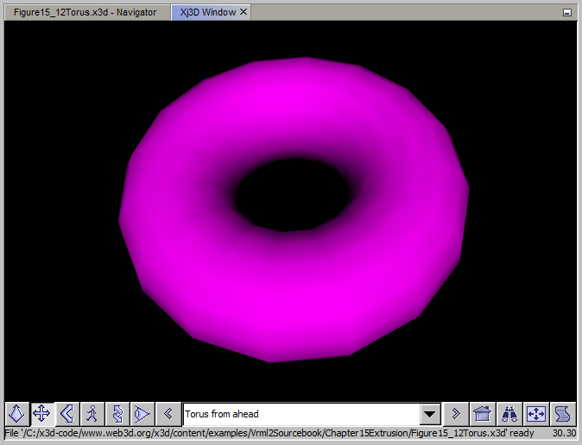
Task: Click the file path in status bar
Action: 268,433
